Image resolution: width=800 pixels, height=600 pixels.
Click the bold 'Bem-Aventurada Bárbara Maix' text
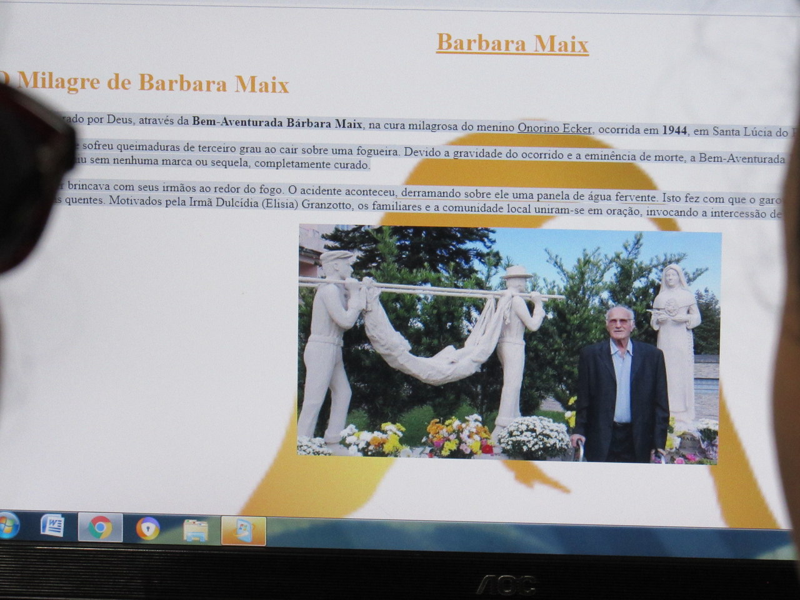pyautogui.click(x=277, y=122)
